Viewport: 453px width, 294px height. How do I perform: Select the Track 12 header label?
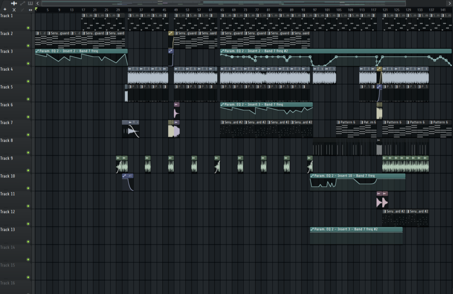click(8, 212)
